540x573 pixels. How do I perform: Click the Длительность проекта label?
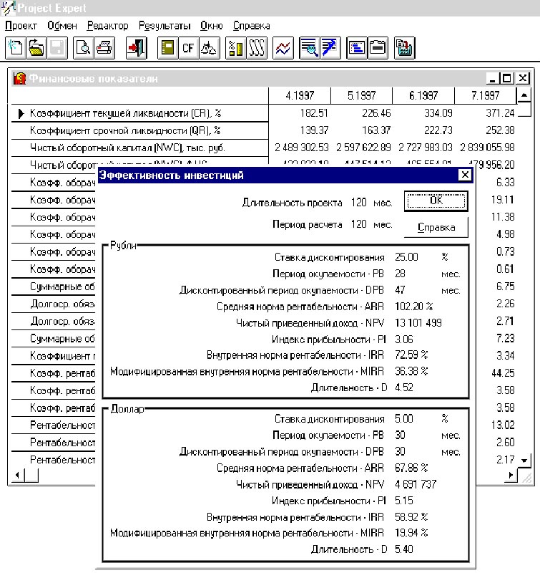coord(293,203)
